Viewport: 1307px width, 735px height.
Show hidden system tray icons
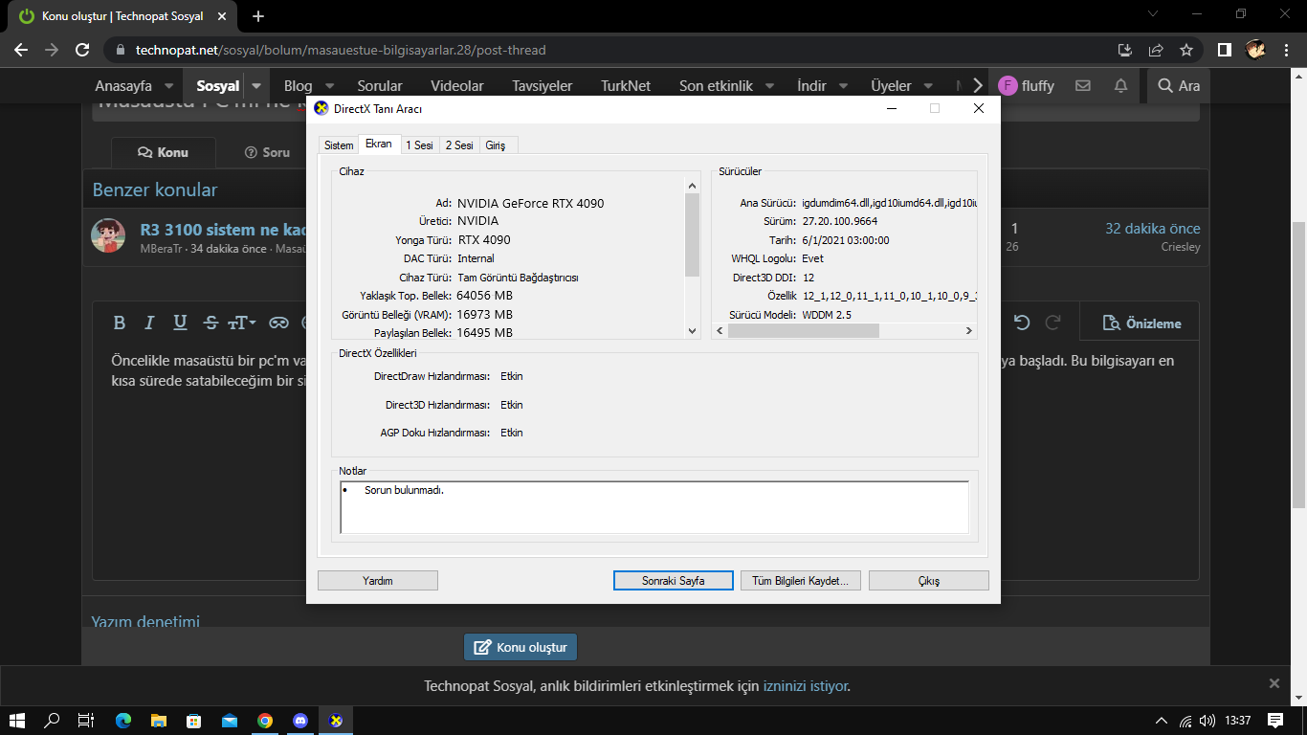coord(1162,720)
